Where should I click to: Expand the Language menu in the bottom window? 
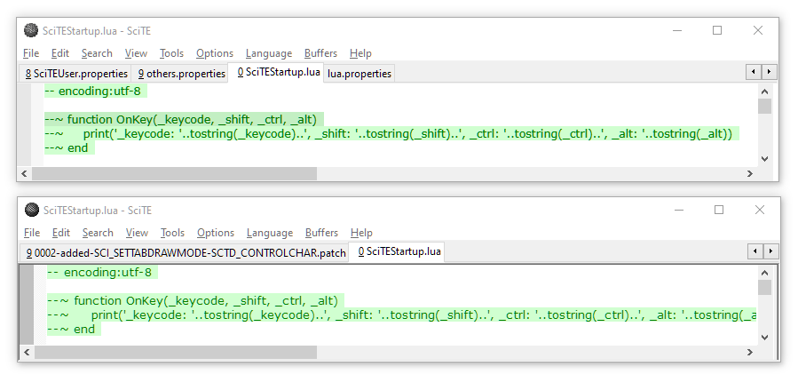(x=269, y=233)
